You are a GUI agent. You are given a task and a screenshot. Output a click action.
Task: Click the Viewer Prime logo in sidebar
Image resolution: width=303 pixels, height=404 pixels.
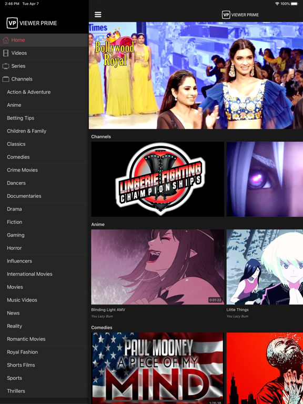click(x=32, y=23)
